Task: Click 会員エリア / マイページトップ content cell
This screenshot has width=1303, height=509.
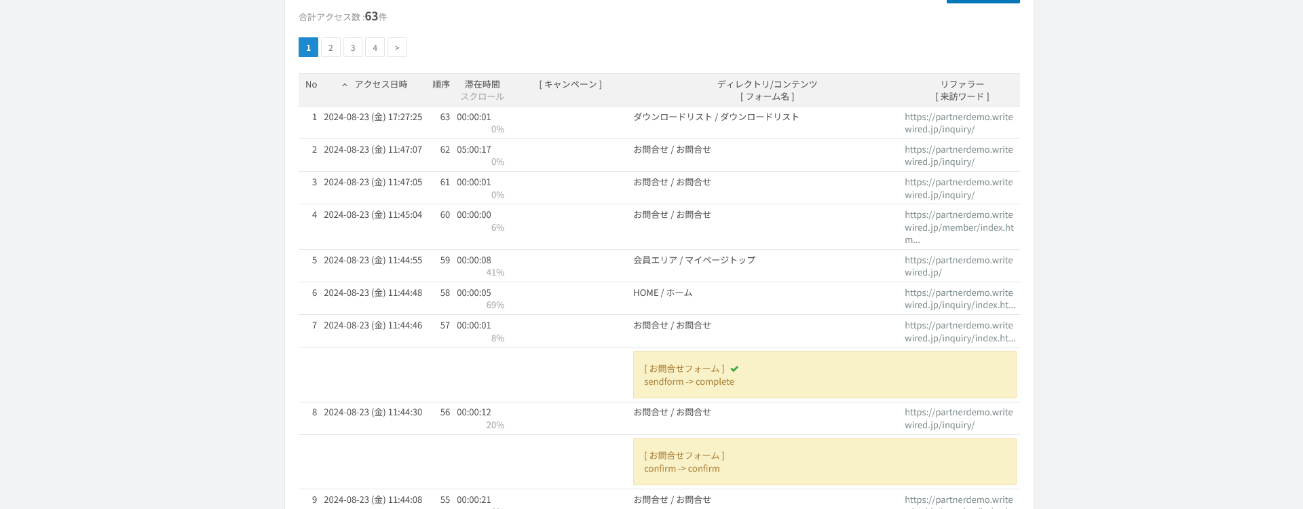Action: pyautogui.click(x=694, y=261)
